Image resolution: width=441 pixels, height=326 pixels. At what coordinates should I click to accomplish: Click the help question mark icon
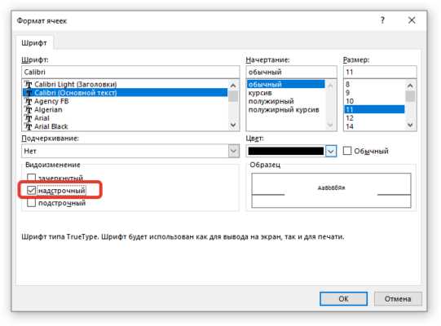tap(382, 20)
